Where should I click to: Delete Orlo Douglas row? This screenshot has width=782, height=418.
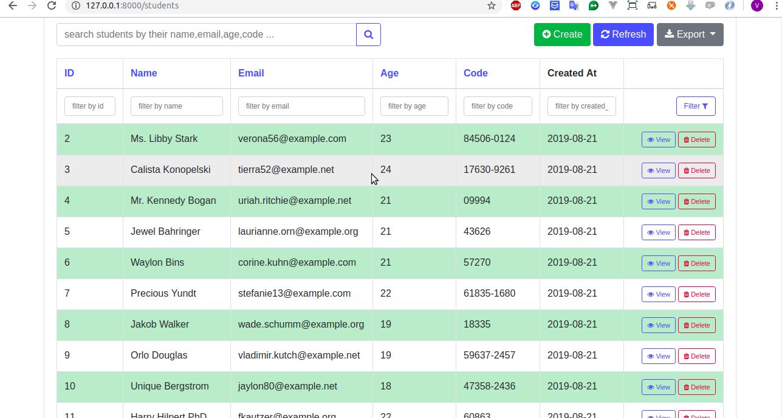(x=696, y=356)
